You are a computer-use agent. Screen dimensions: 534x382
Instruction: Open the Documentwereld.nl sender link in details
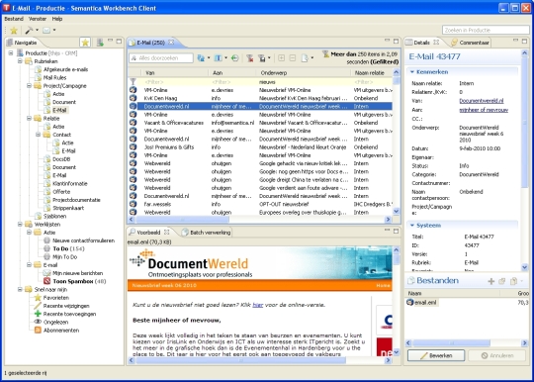(482, 101)
